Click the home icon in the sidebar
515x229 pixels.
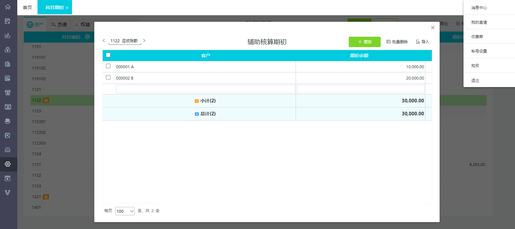click(x=8, y=7)
